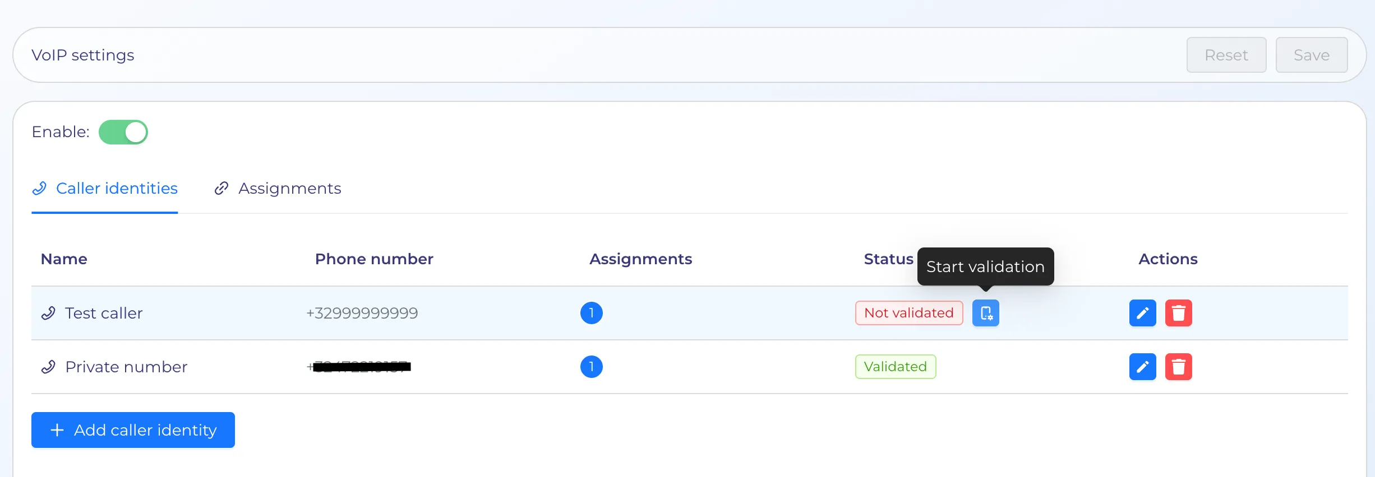The width and height of the screenshot is (1375, 477).
Task: Add a new caller identity
Action: (133, 430)
